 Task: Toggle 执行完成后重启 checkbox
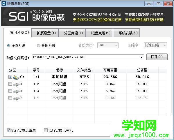(x=8, y=130)
